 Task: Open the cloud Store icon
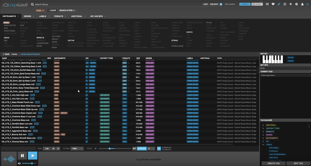coord(257,4)
